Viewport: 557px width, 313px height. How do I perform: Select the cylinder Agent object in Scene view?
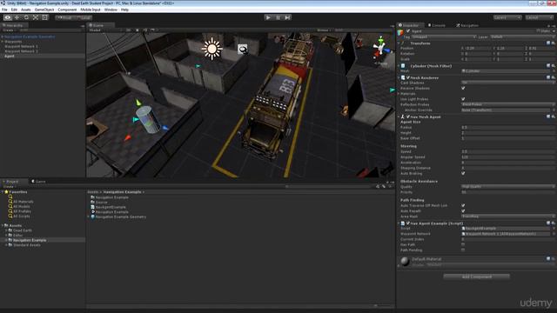(x=149, y=120)
